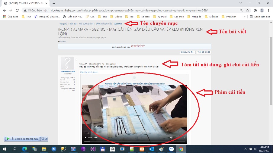Image resolution: width=273 pixels, height=153 pixels.
Task: Click the page vertical scrollbar
Action: pos(271,71)
